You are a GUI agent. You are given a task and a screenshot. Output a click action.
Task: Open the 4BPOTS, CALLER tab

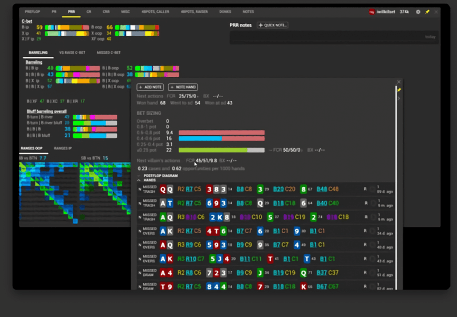[155, 11]
